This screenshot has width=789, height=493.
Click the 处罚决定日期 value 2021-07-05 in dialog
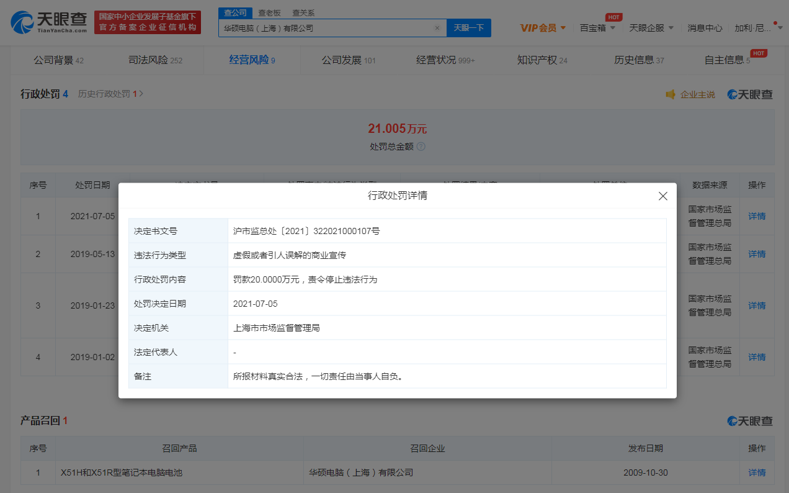point(256,304)
